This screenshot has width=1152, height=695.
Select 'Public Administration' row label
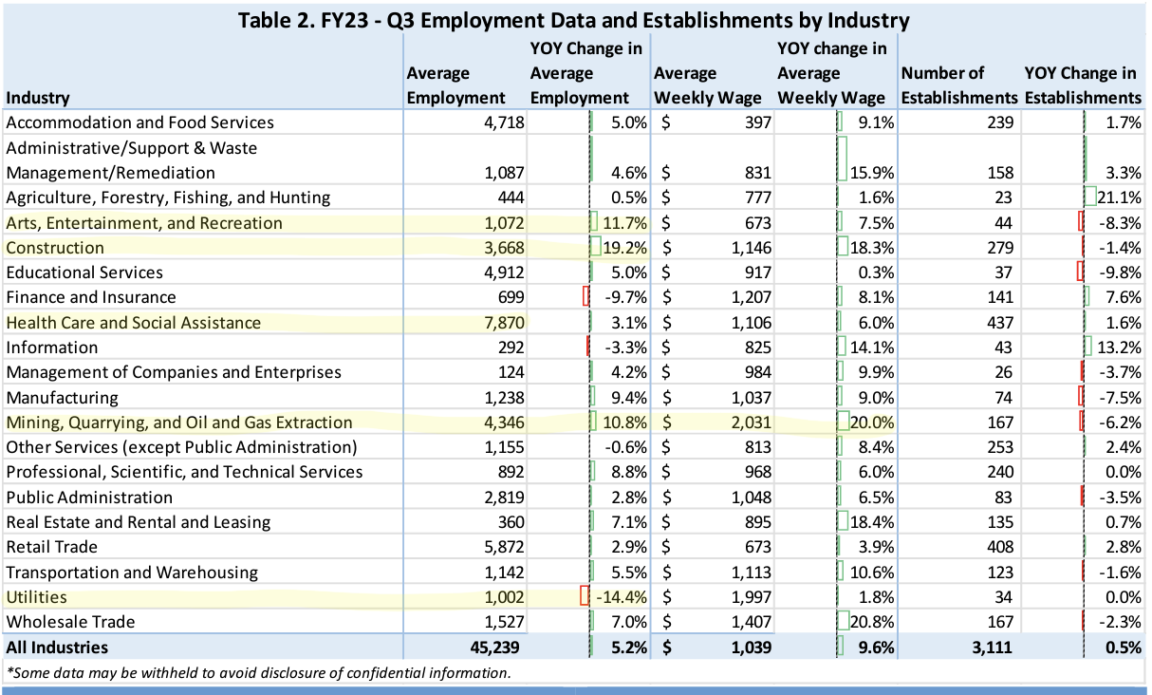89,498
